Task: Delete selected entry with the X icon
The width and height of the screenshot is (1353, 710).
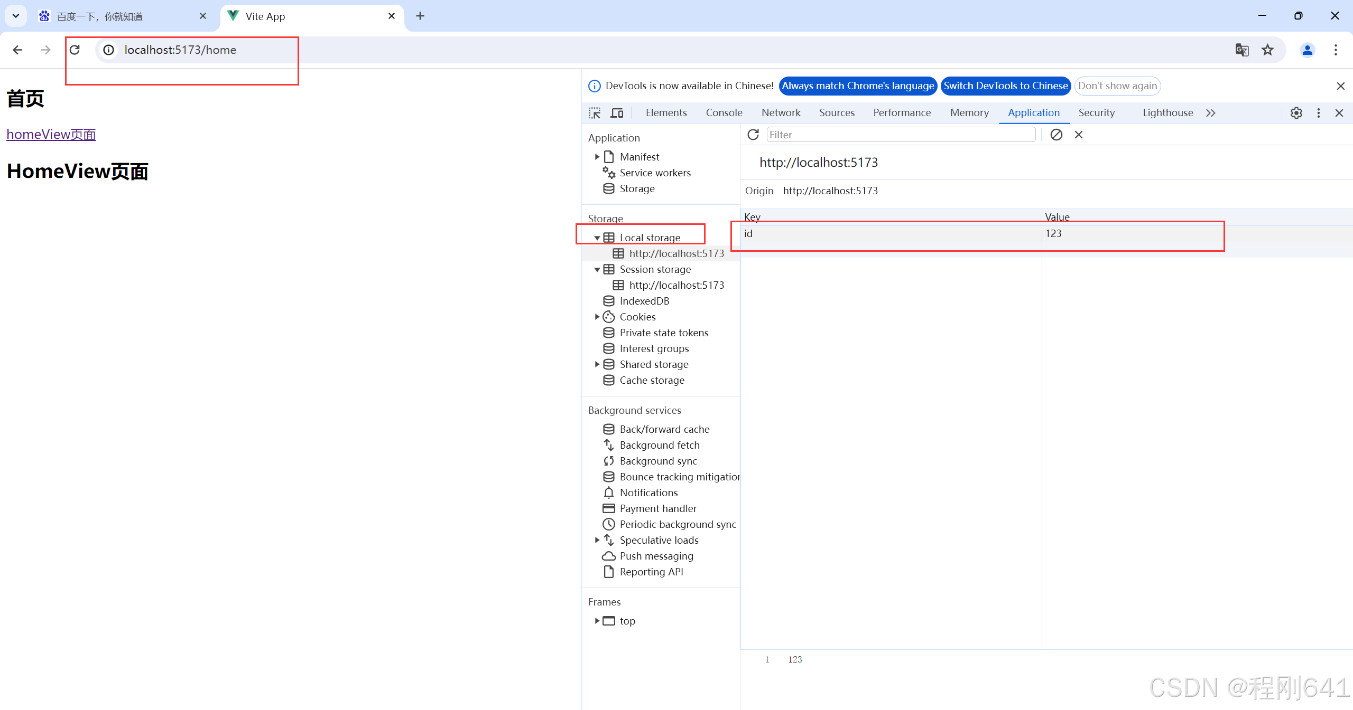Action: (1079, 135)
